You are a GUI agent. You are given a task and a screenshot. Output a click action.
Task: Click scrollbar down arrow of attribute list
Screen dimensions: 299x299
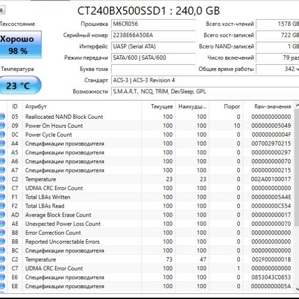pyautogui.click(x=297, y=289)
